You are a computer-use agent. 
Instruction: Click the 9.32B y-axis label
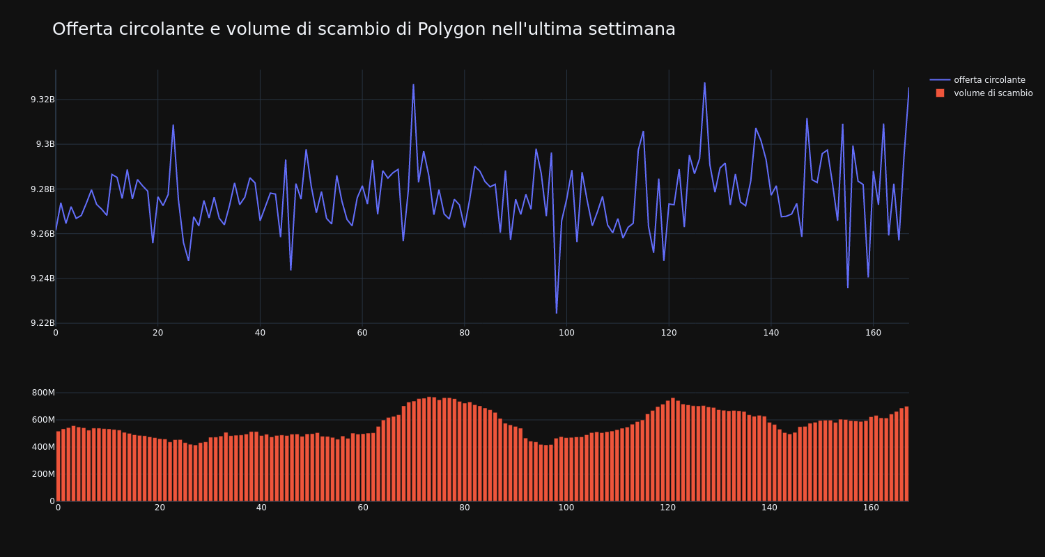[42, 100]
